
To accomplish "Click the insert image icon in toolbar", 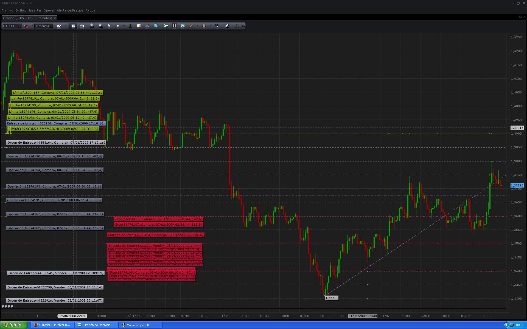I will click(x=166, y=26).
